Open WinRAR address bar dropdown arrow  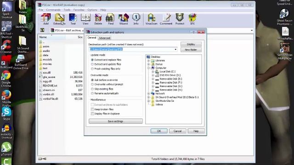[x=252, y=30]
